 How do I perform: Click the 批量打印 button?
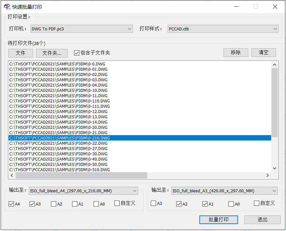pos(219,220)
